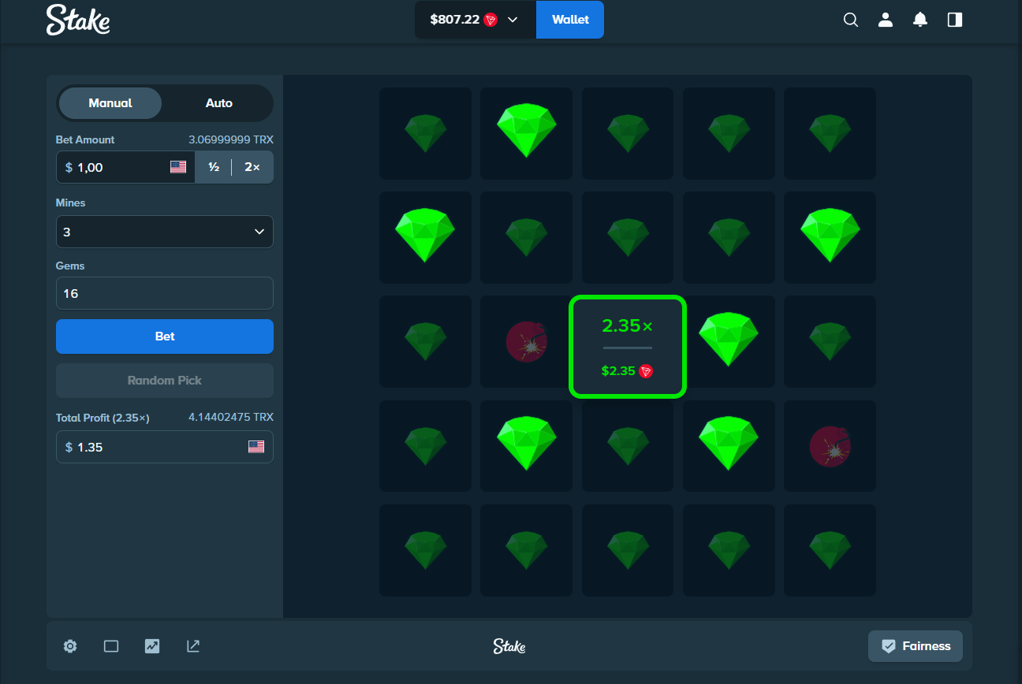The width and height of the screenshot is (1022, 684).
Task: Open the notifications bell icon
Action: pos(920,20)
